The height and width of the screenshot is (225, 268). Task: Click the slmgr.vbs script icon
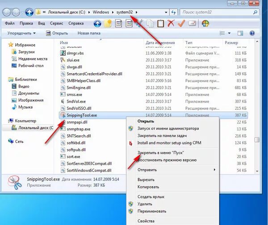tap(63, 53)
